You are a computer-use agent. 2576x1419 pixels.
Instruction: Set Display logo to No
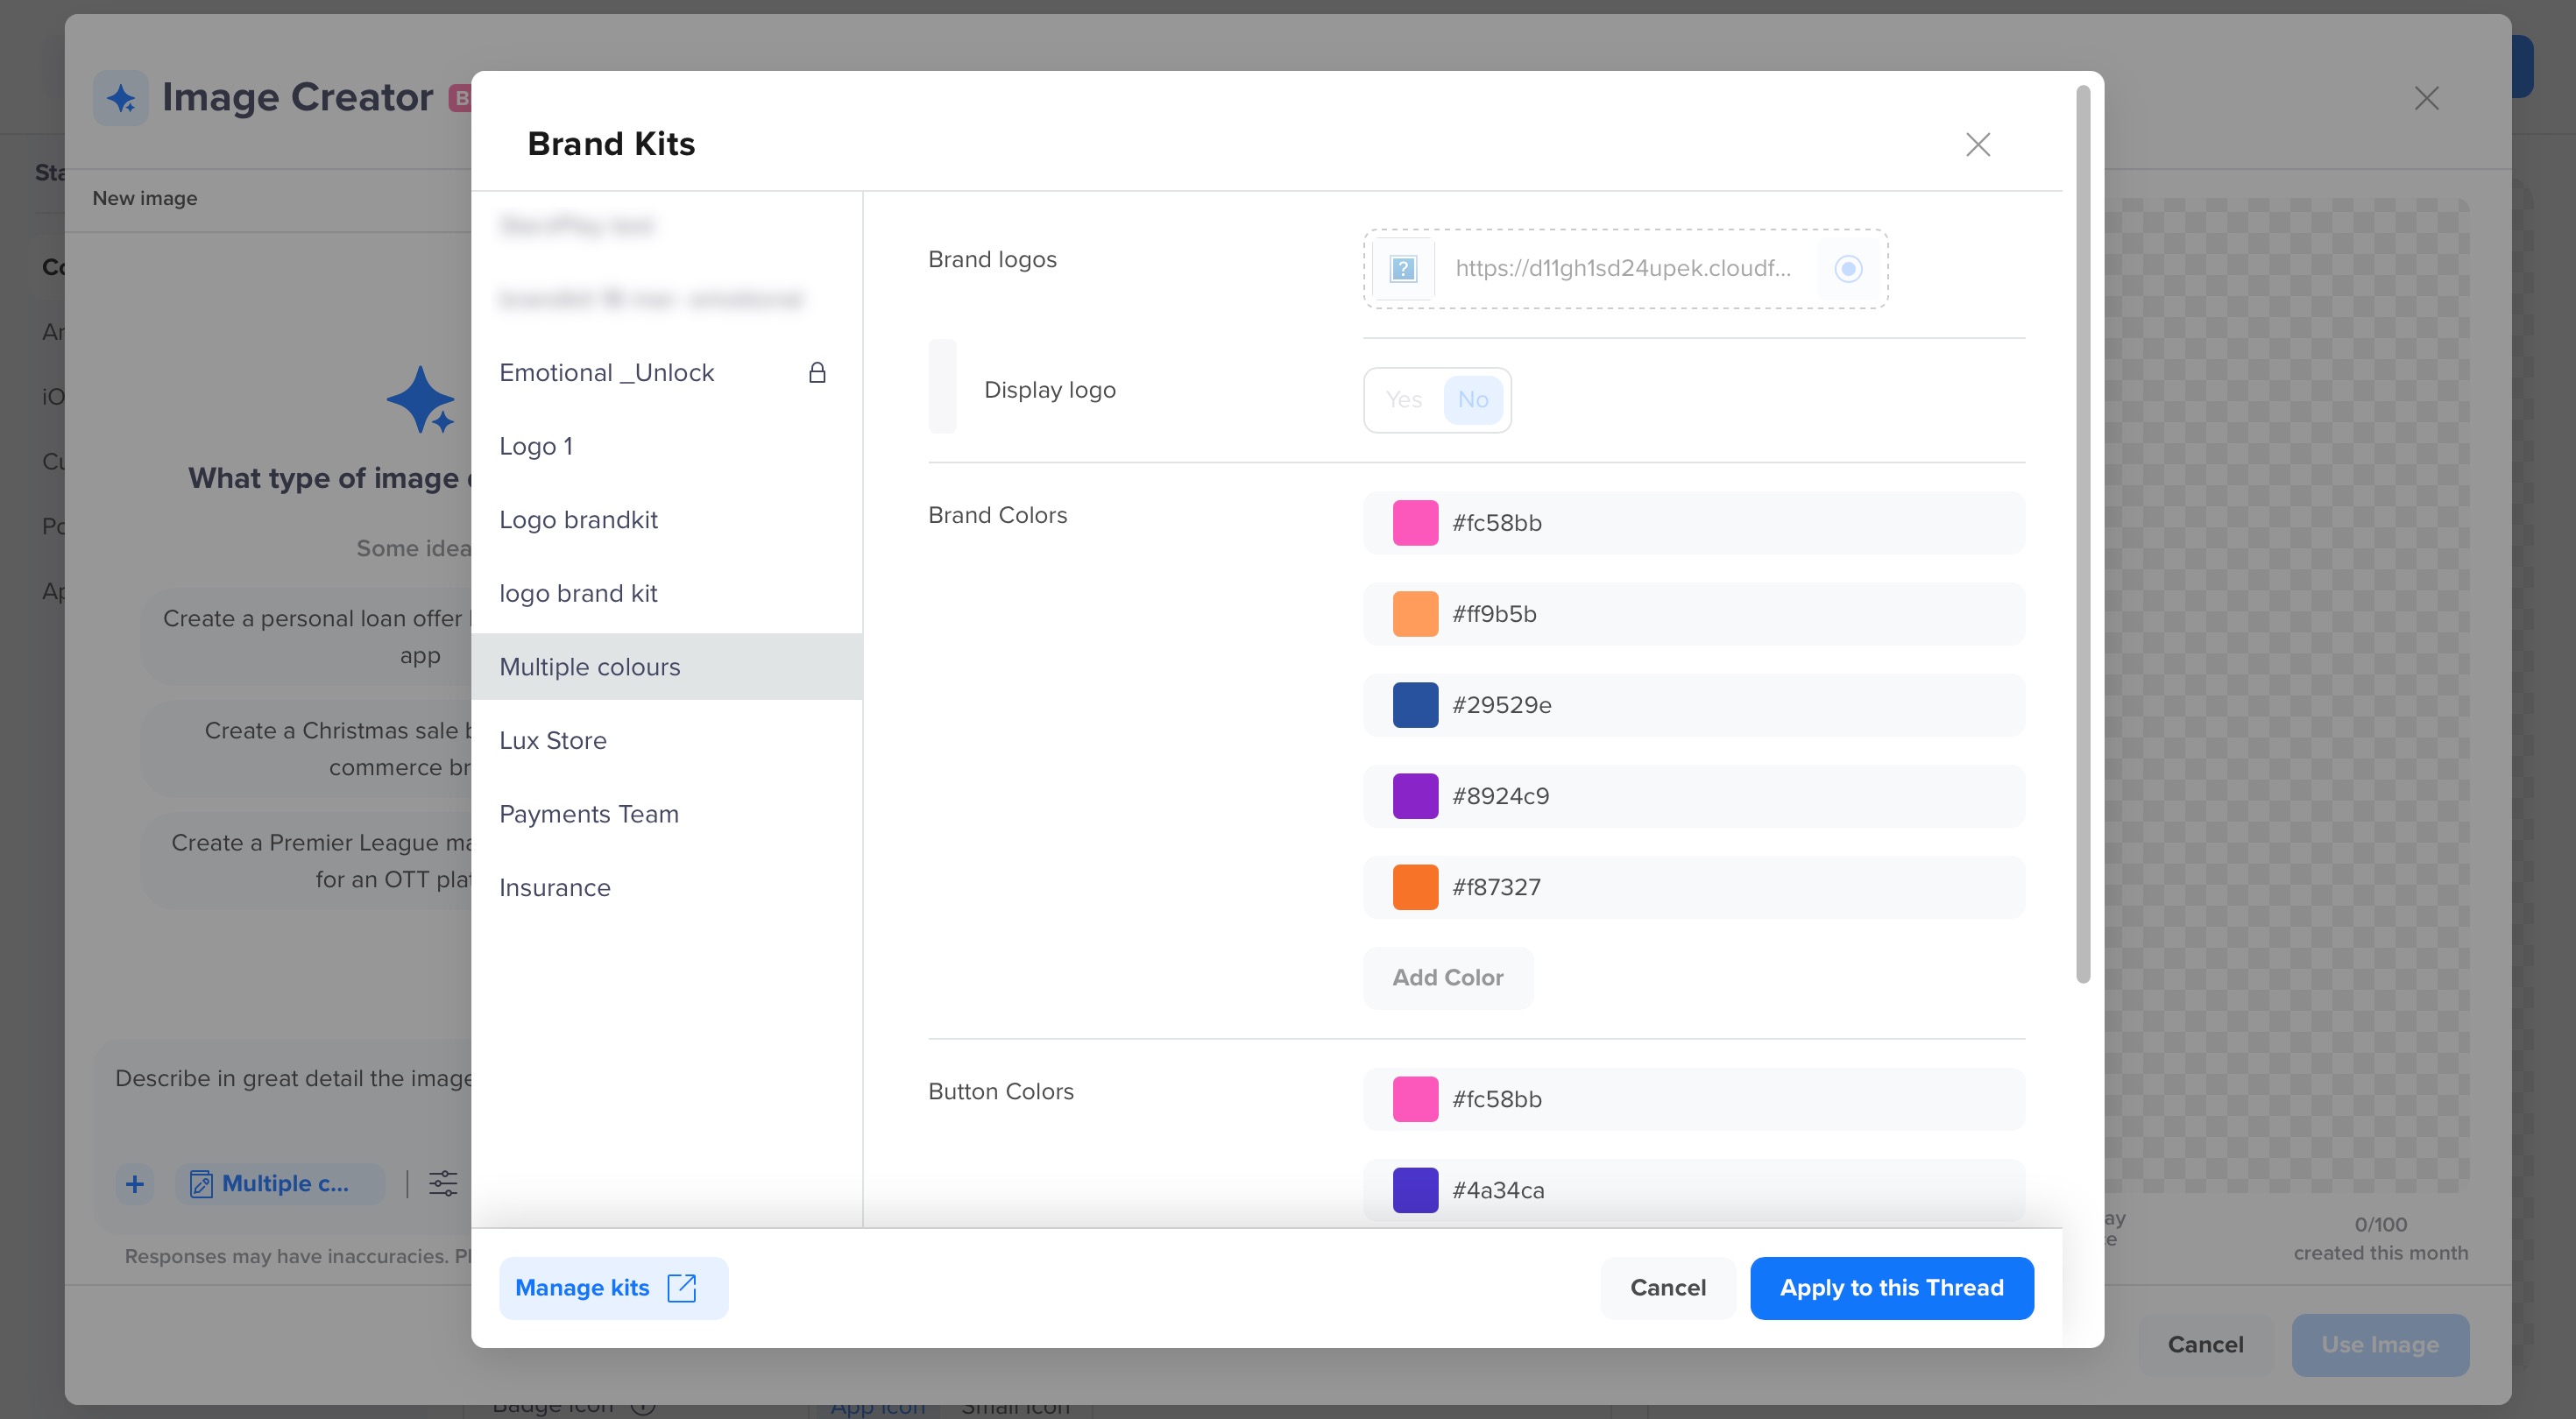tap(1472, 400)
